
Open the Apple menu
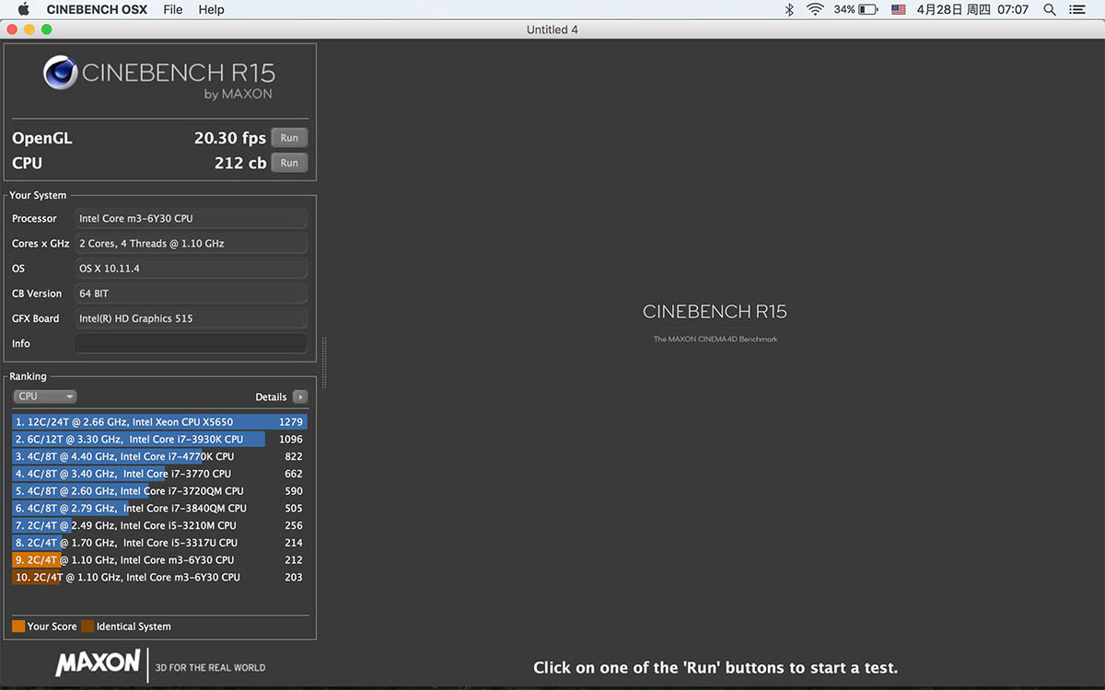24,9
